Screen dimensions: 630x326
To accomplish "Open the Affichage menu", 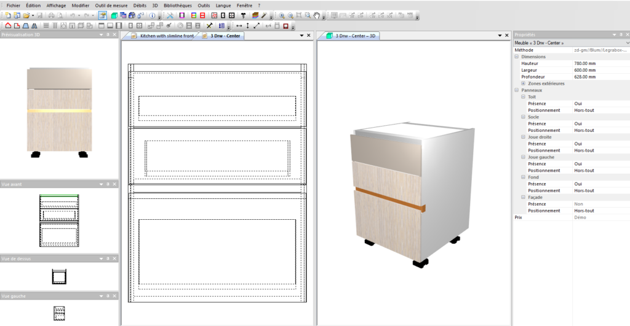I will point(56,6).
